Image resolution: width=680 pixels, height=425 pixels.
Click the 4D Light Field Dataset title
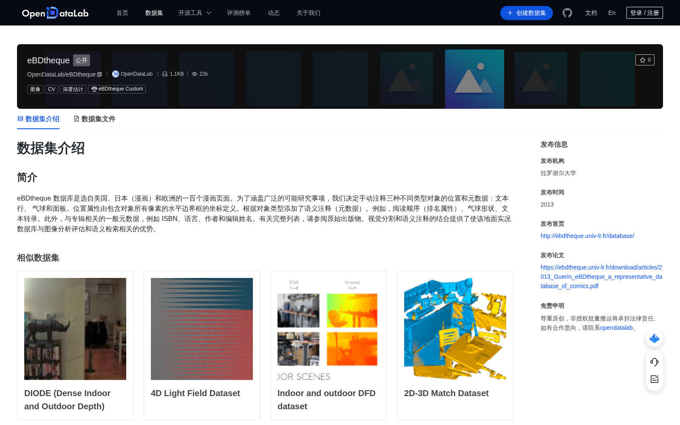(195, 393)
